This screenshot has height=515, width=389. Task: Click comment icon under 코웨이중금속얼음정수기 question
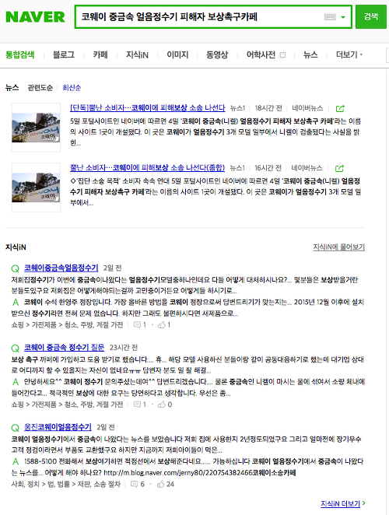pos(137,325)
